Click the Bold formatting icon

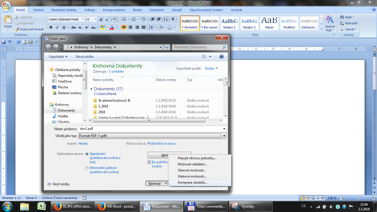[x=51, y=27]
